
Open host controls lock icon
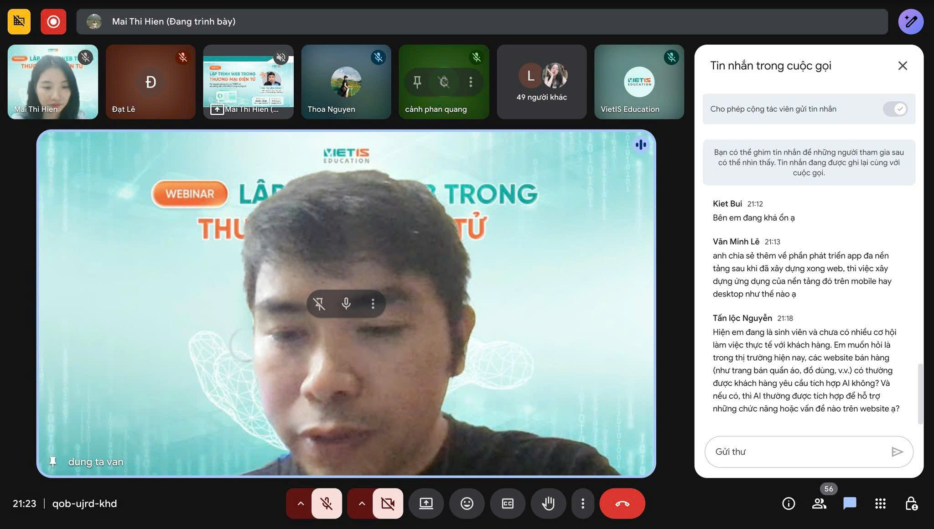911,503
